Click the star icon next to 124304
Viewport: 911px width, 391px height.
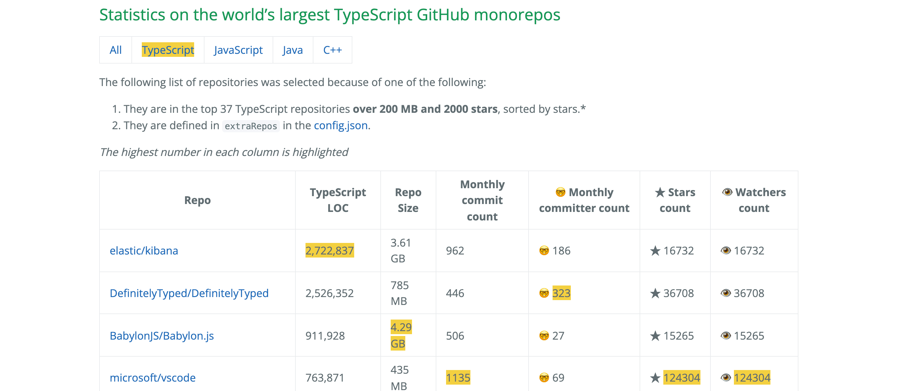(655, 378)
